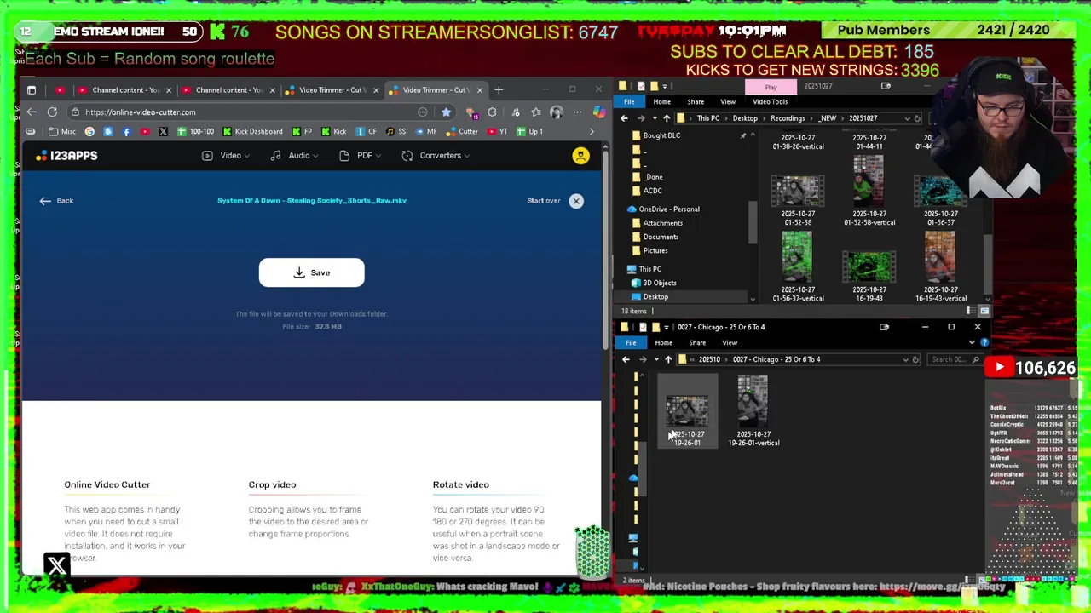Open the Google bookmark icon
This screenshot has height=613, width=1091.
(89, 132)
